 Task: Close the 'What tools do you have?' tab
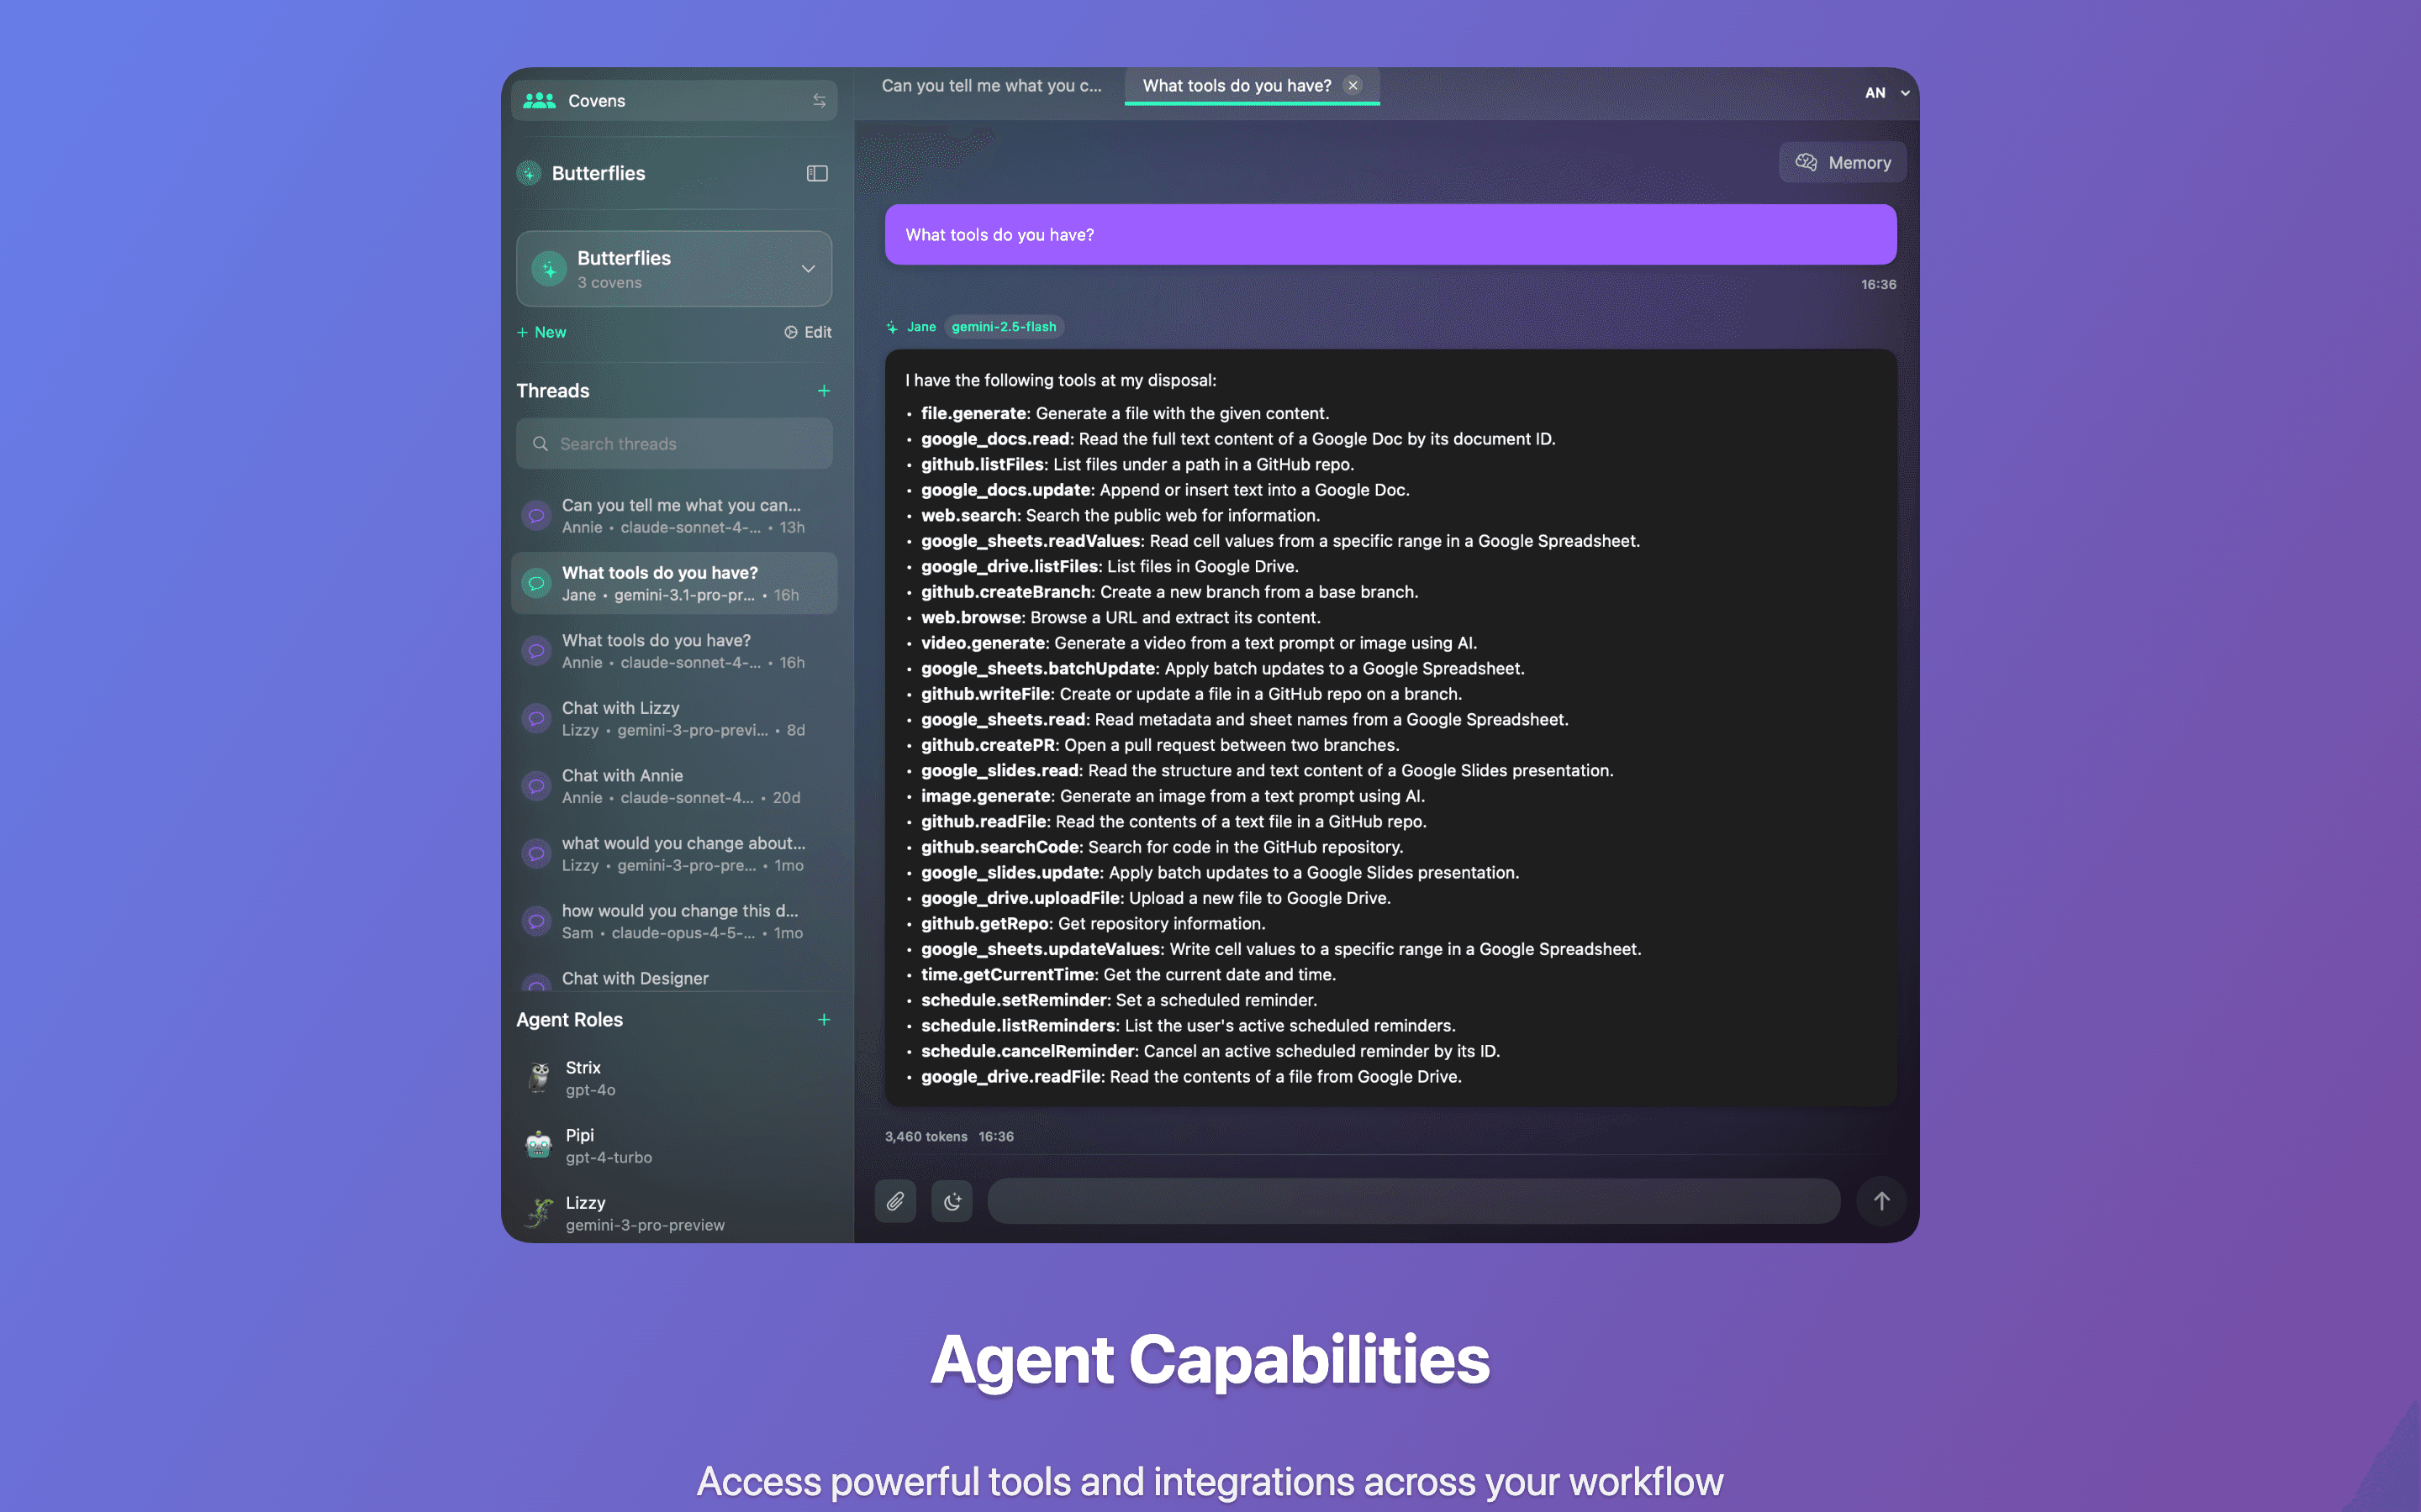pos(1353,86)
